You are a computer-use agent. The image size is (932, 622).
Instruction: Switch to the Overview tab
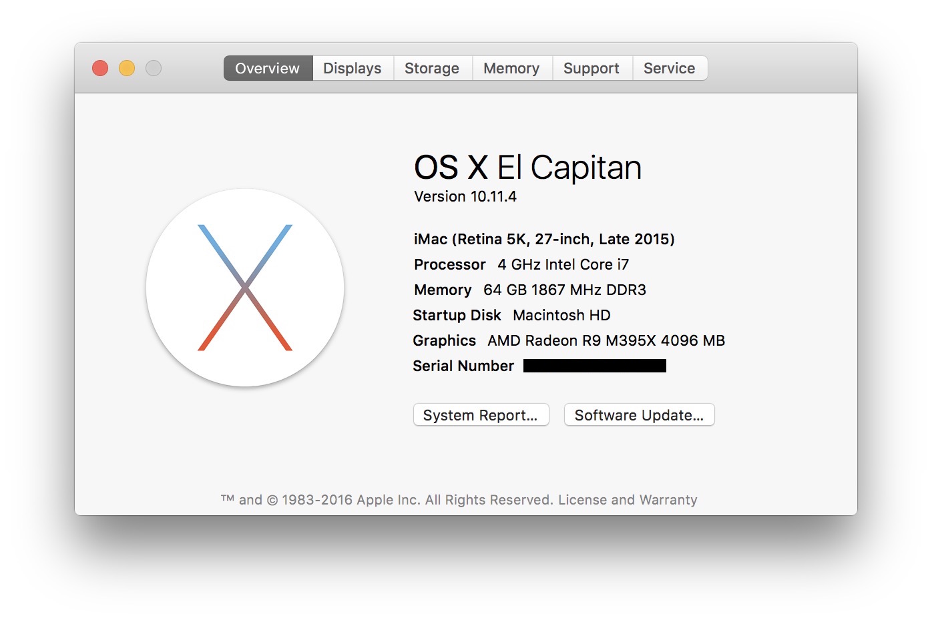click(268, 68)
